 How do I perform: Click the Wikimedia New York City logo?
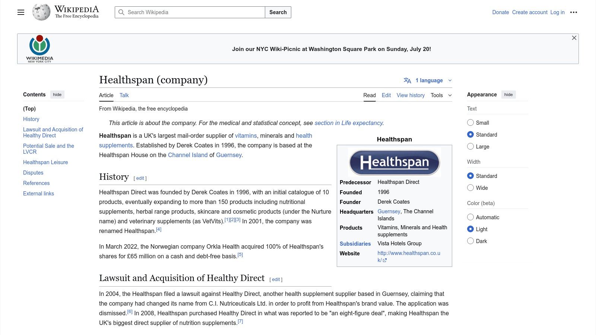coord(40,49)
